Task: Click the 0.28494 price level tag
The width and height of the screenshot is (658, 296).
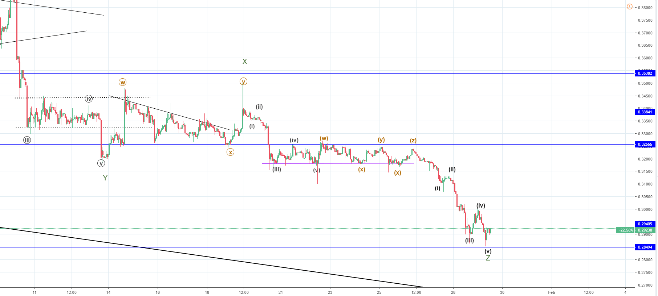Action: [x=645, y=247]
